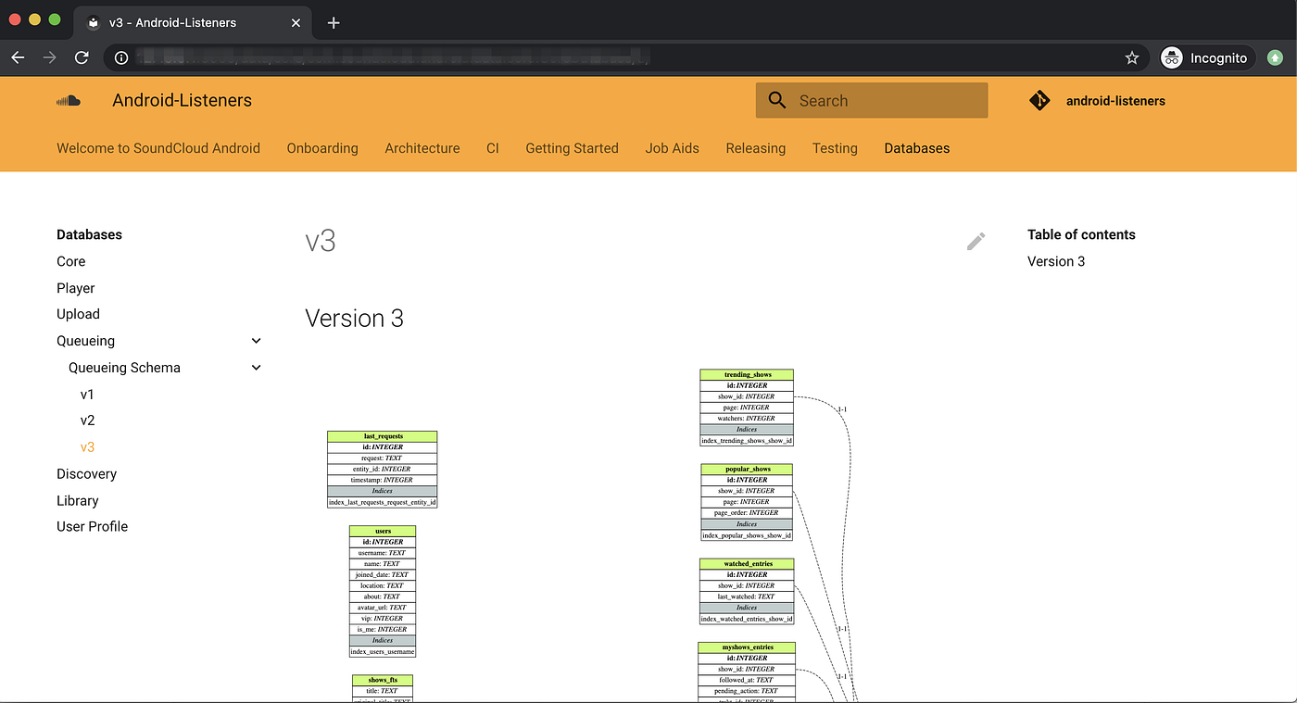Click the magnifier icon in the search bar
The image size is (1297, 703).
point(776,100)
